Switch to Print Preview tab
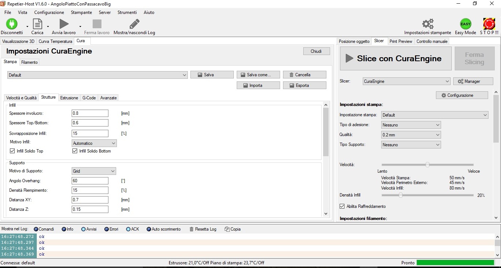The image size is (501, 268). (x=401, y=41)
